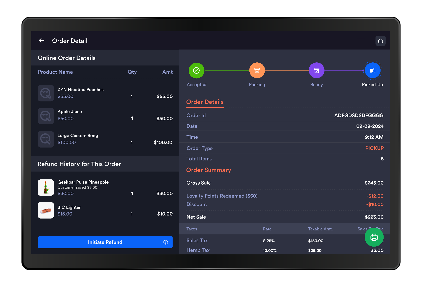
Task: Click Apple Jiuce placeholder image
Action: tap(46, 116)
